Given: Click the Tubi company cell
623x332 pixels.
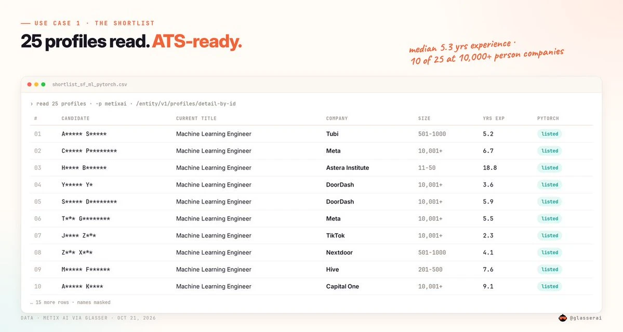Looking at the screenshot, I should click(x=332, y=134).
